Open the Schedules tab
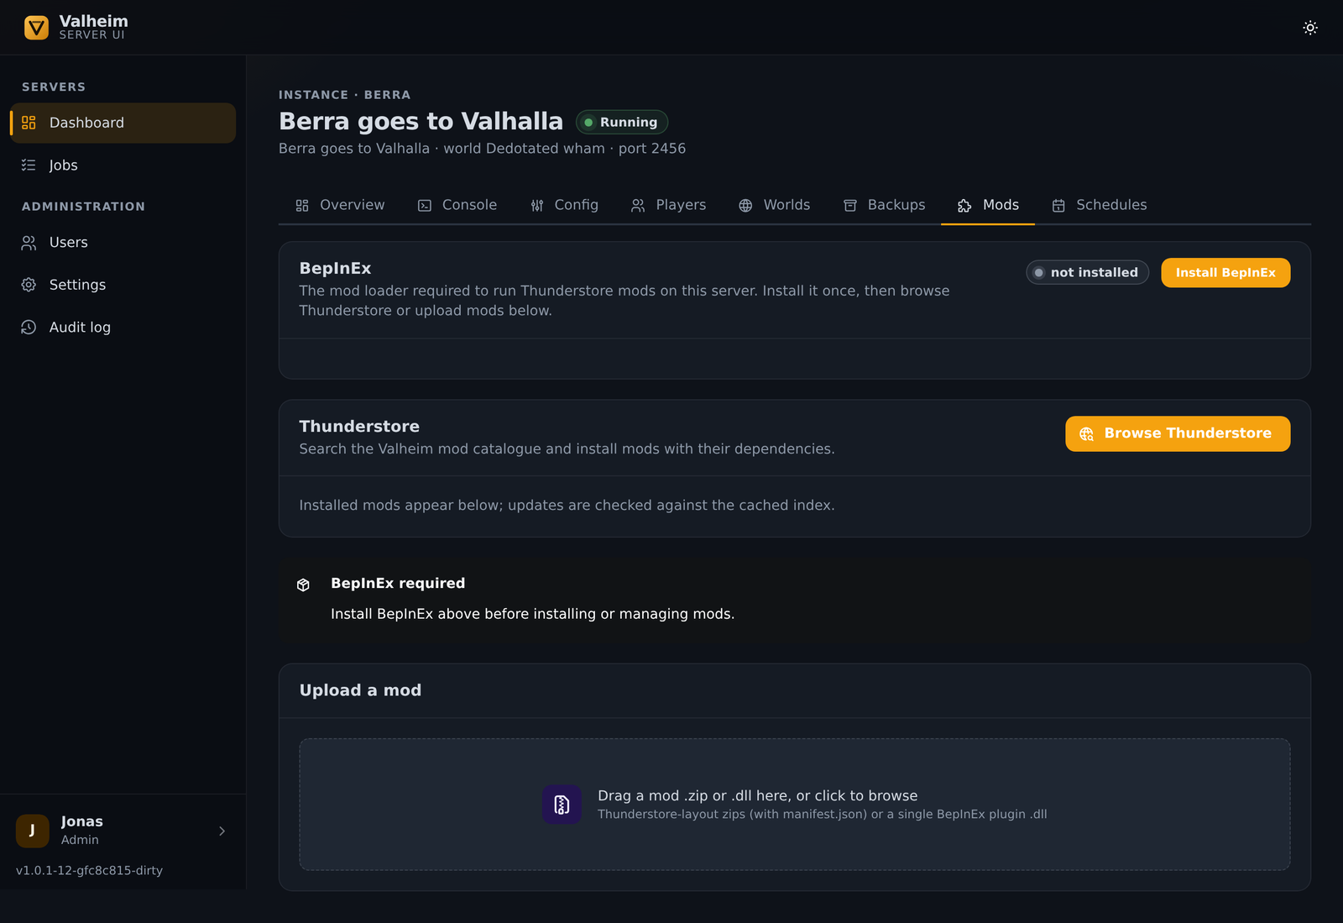1343x923 pixels. [1099, 205]
